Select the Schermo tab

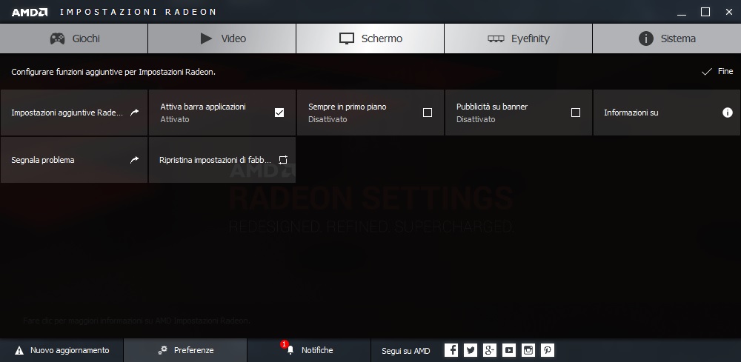(370, 38)
